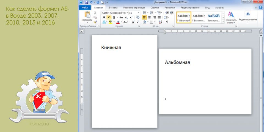Switch to the Ссылки tab

point(155,8)
